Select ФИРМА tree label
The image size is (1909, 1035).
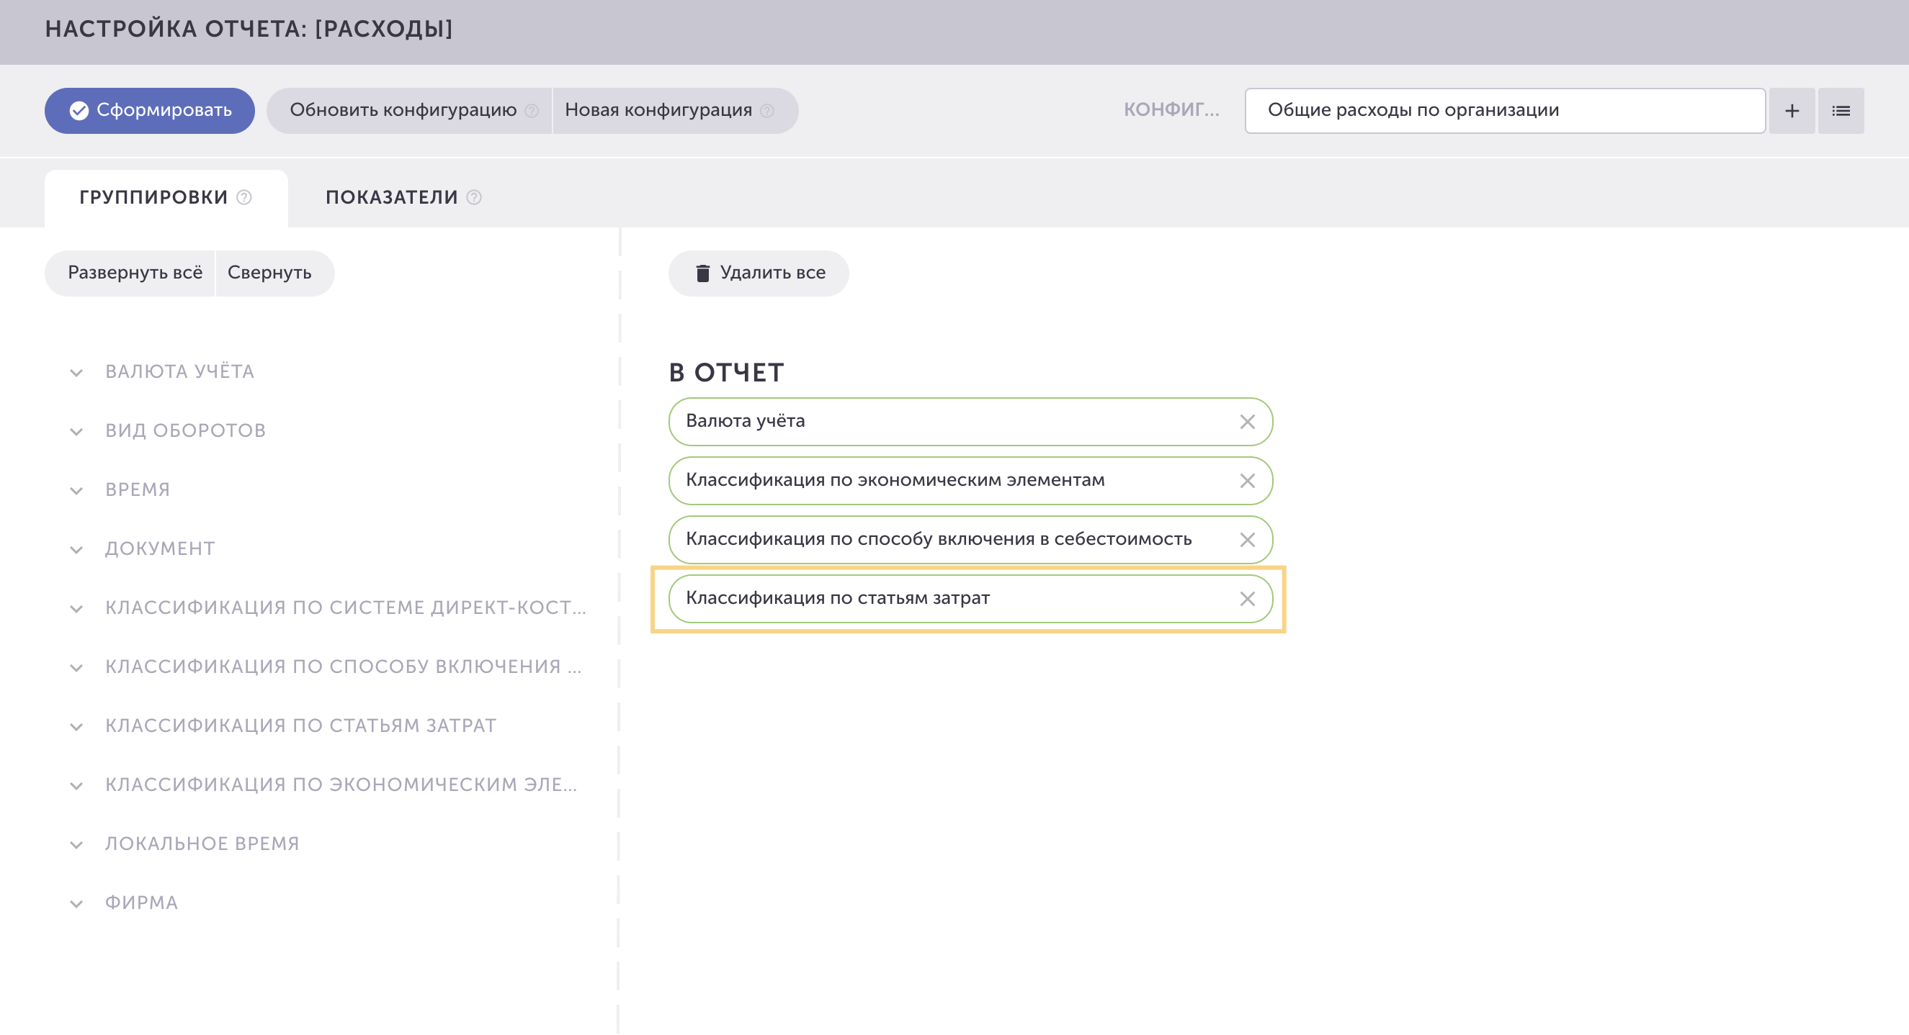coord(141,903)
